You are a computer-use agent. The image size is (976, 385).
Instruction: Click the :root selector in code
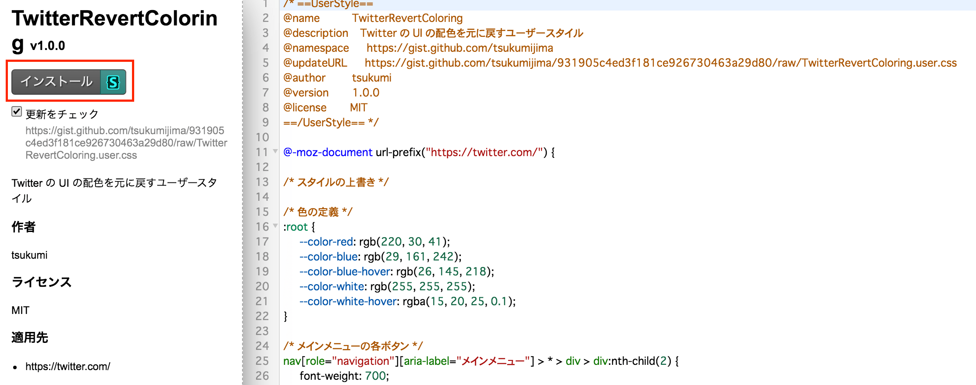click(296, 227)
